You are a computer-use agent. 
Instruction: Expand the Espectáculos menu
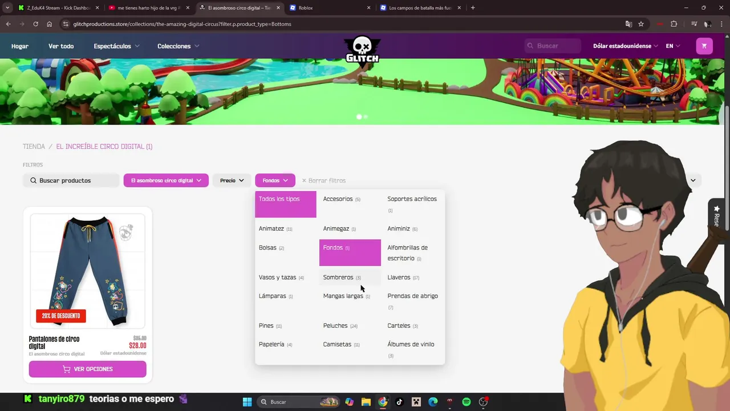(116, 46)
